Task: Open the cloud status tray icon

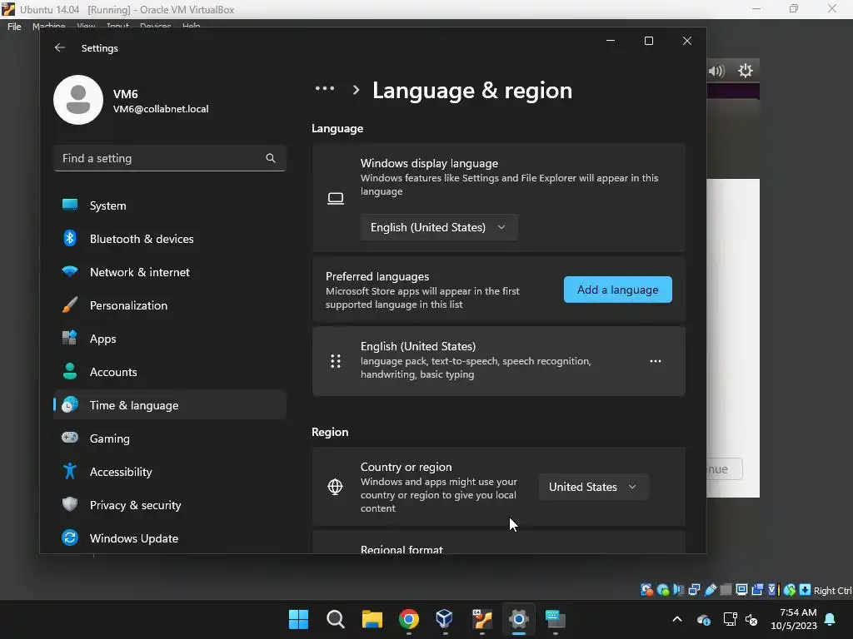Action: point(703,619)
